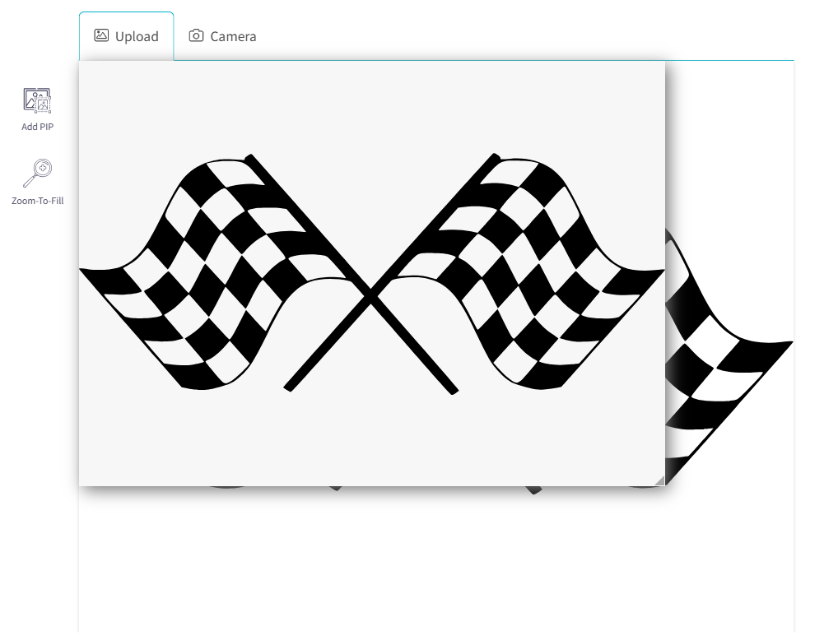The width and height of the screenshot is (838, 640).
Task: Click the picture icon on the Upload tab
Action: tap(100, 35)
